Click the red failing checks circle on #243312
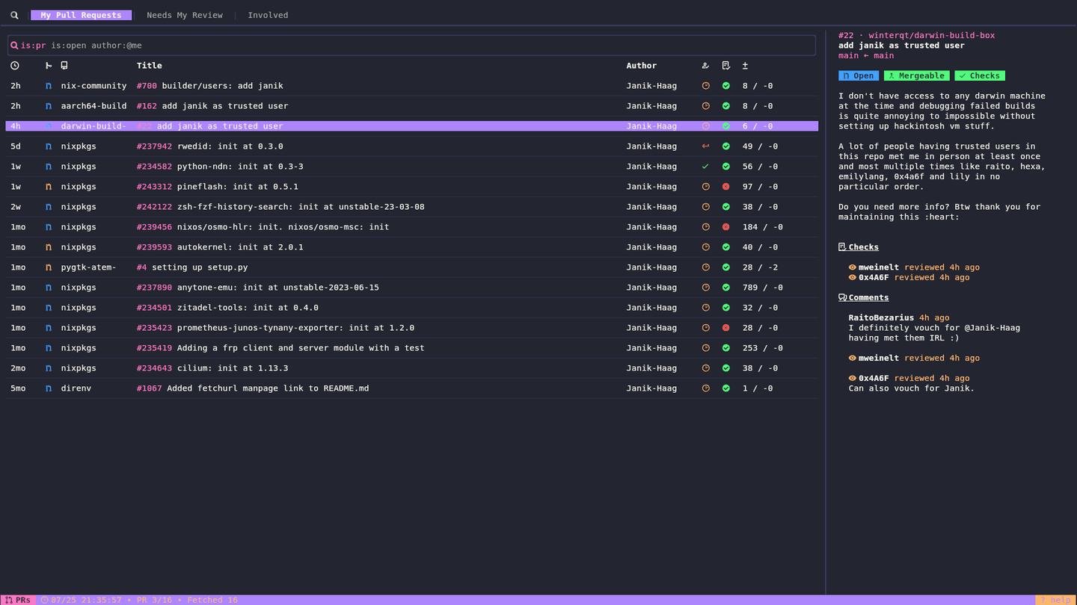This screenshot has width=1077, height=605. [x=725, y=186]
